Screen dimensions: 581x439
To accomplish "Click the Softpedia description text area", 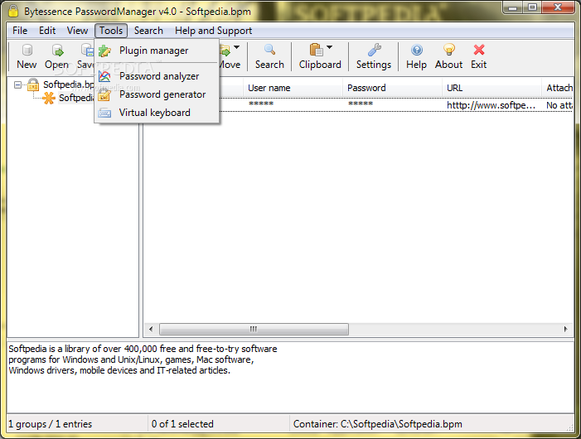I will [290, 377].
